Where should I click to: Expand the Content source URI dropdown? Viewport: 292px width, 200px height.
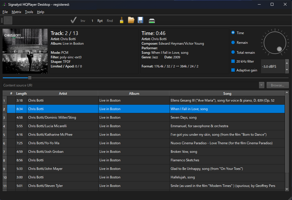[262, 85]
